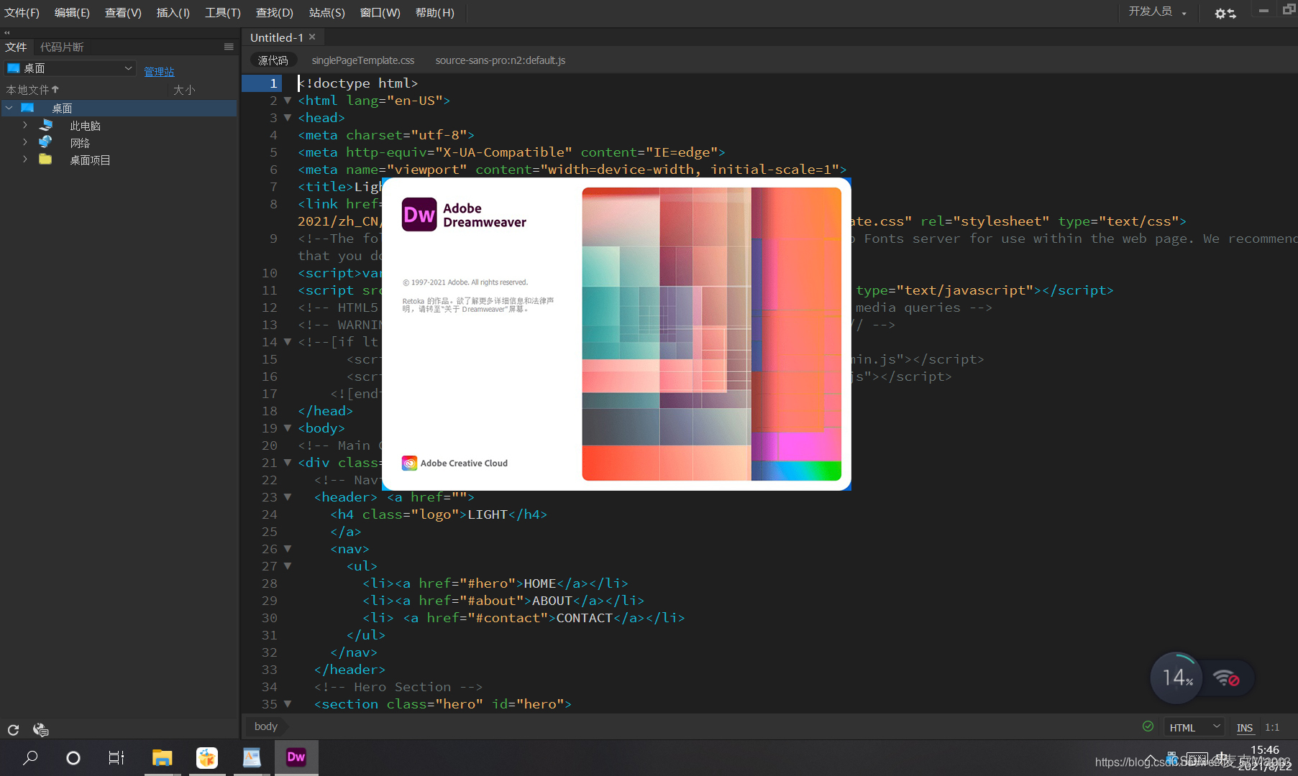Open the 开发人员 workspace dropdown
The height and width of the screenshot is (776, 1298).
pos(1156,11)
